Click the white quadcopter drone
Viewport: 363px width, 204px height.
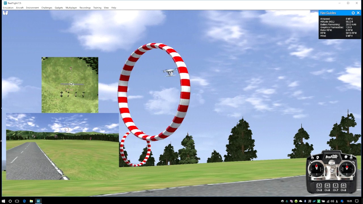pos(170,73)
